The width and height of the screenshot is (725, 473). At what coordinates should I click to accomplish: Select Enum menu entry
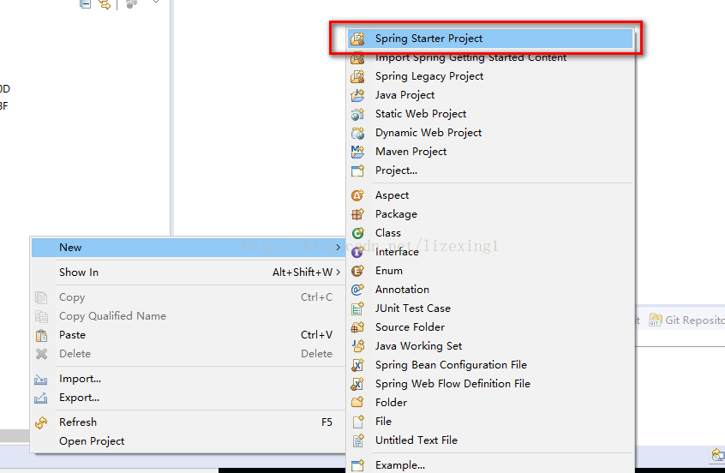(490, 271)
